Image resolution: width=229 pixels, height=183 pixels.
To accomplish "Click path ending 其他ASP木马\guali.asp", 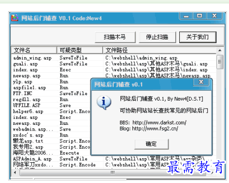I will (x=156, y=64).
